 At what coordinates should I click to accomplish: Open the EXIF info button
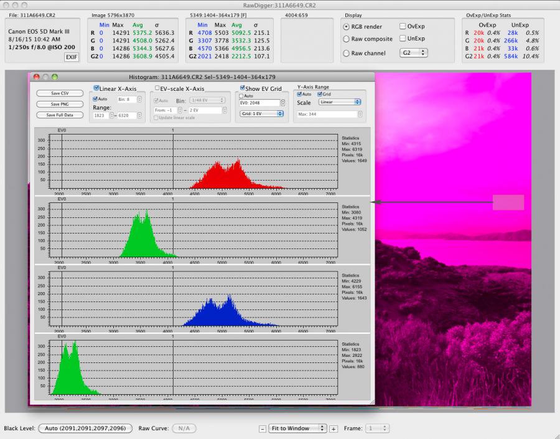coord(71,57)
